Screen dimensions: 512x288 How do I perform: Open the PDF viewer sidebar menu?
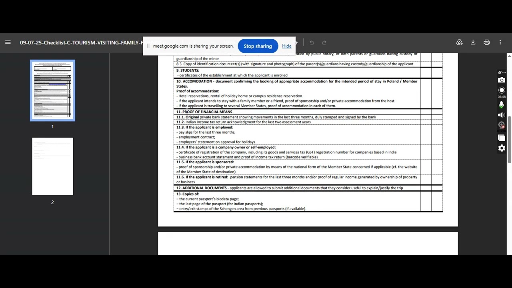(8, 42)
